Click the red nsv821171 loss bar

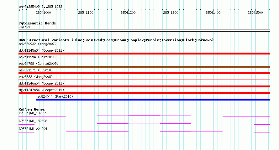pyautogui.click(x=144, y=73)
